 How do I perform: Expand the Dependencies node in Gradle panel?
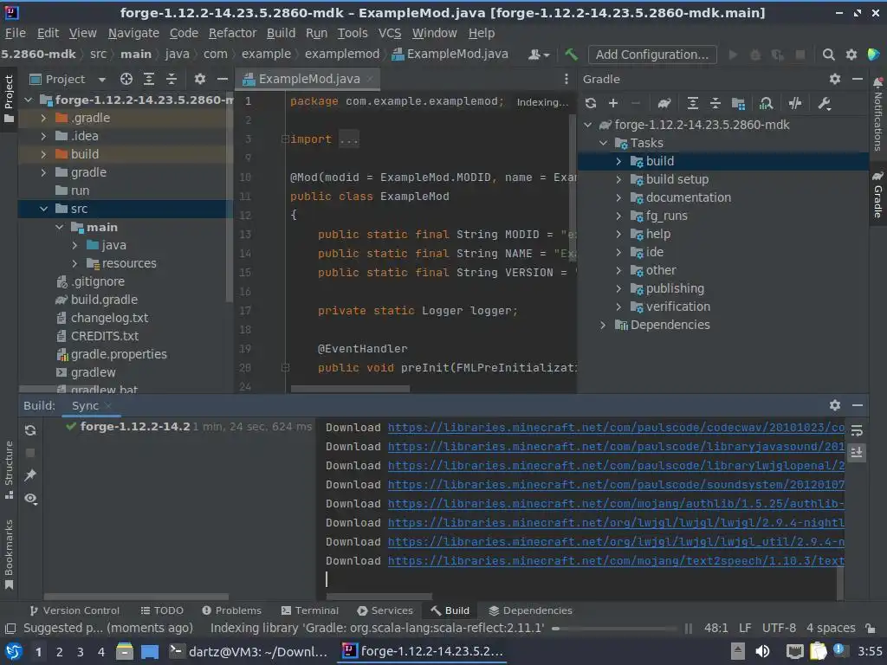tap(603, 325)
